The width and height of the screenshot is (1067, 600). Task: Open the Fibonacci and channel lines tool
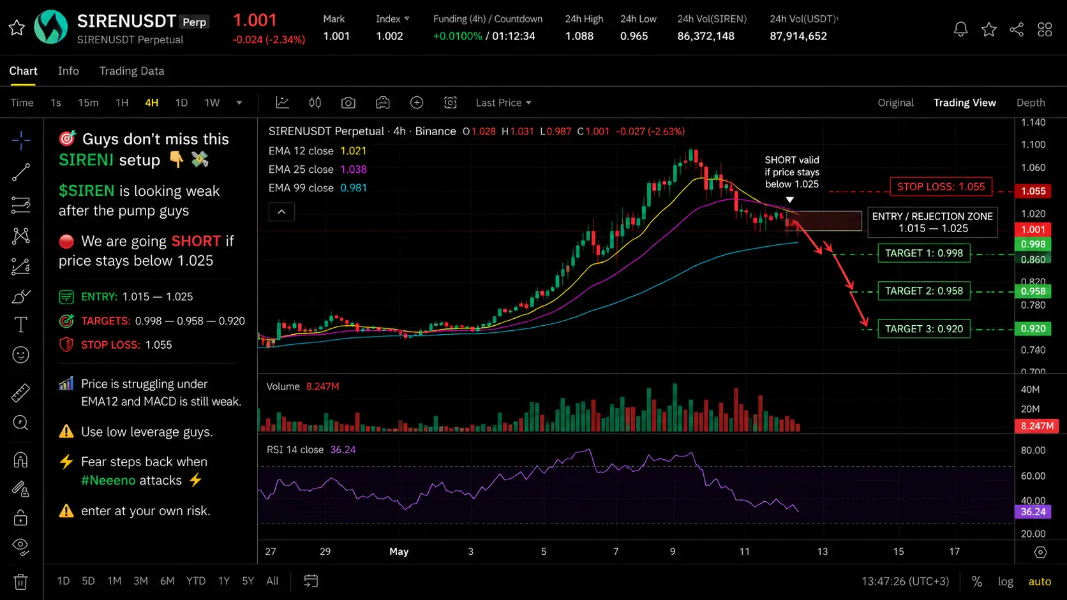click(x=20, y=205)
